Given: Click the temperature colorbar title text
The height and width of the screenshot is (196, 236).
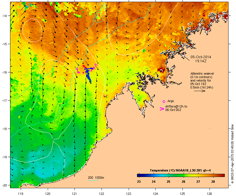Looking at the screenshot, I should (180, 170).
